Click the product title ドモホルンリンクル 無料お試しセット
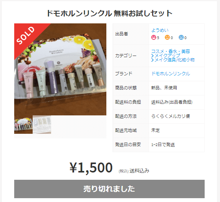 tap(109, 13)
